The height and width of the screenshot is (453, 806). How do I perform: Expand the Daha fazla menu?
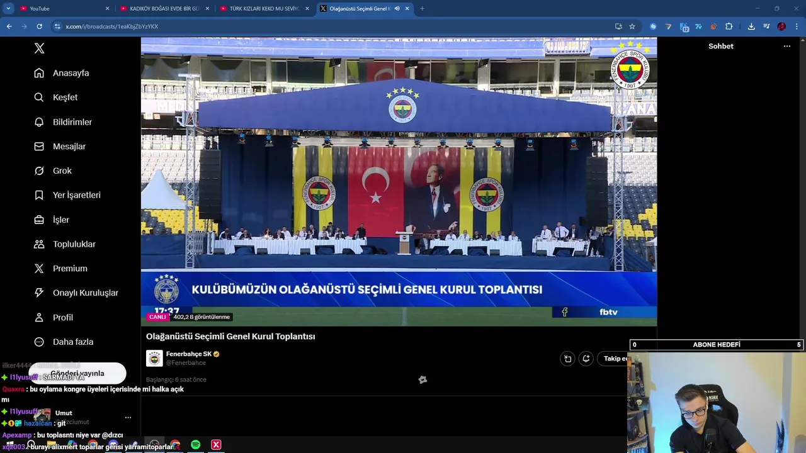point(64,342)
